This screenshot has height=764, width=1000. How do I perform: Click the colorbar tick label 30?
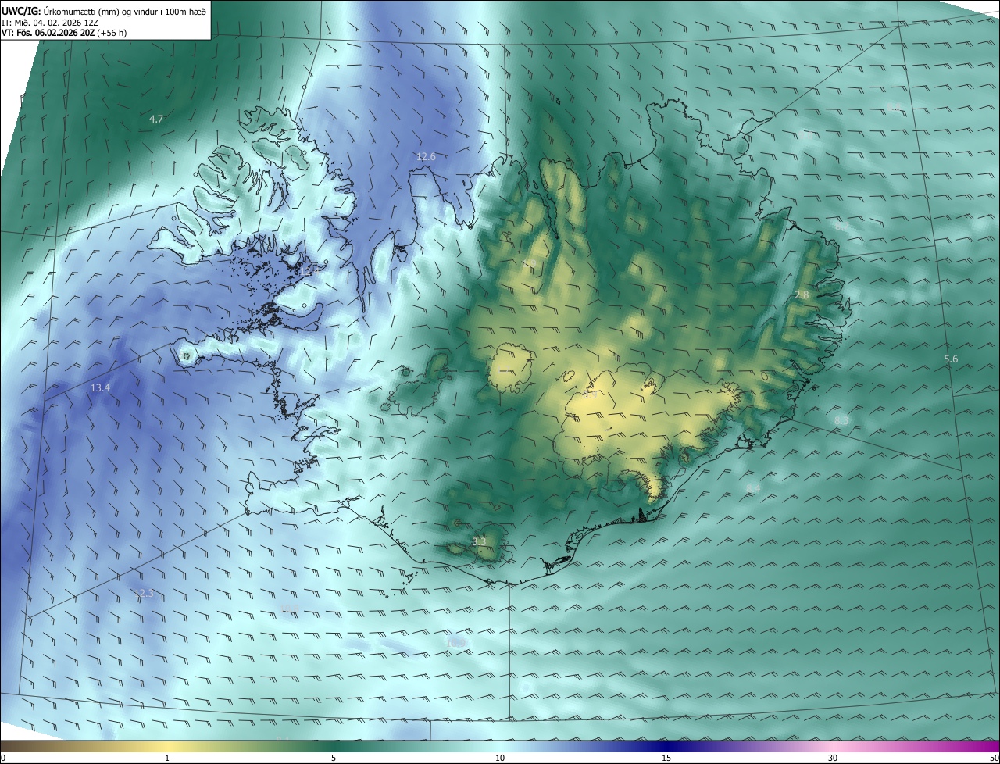click(x=833, y=758)
